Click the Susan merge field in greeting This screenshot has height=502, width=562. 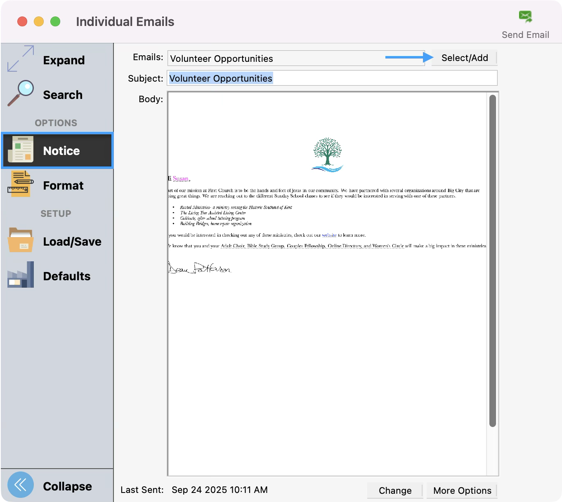click(181, 178)
